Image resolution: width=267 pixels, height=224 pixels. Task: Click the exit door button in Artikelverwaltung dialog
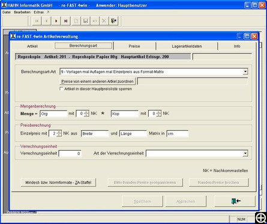pyautogui.click(x=235, y=201)
